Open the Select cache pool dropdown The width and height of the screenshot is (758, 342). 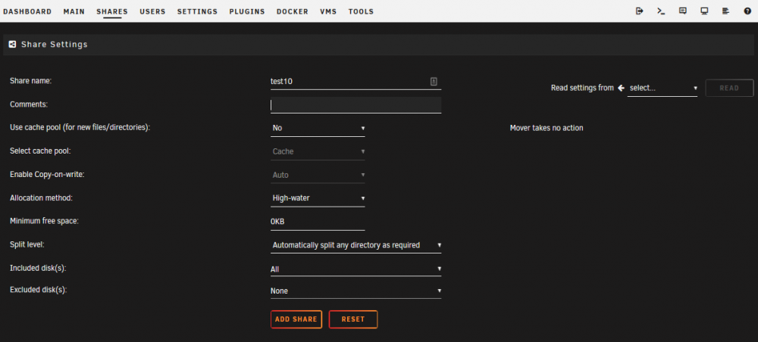(x=318, y=151)
